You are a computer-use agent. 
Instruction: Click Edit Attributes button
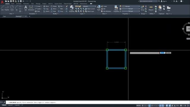click(x=106, y=11)
